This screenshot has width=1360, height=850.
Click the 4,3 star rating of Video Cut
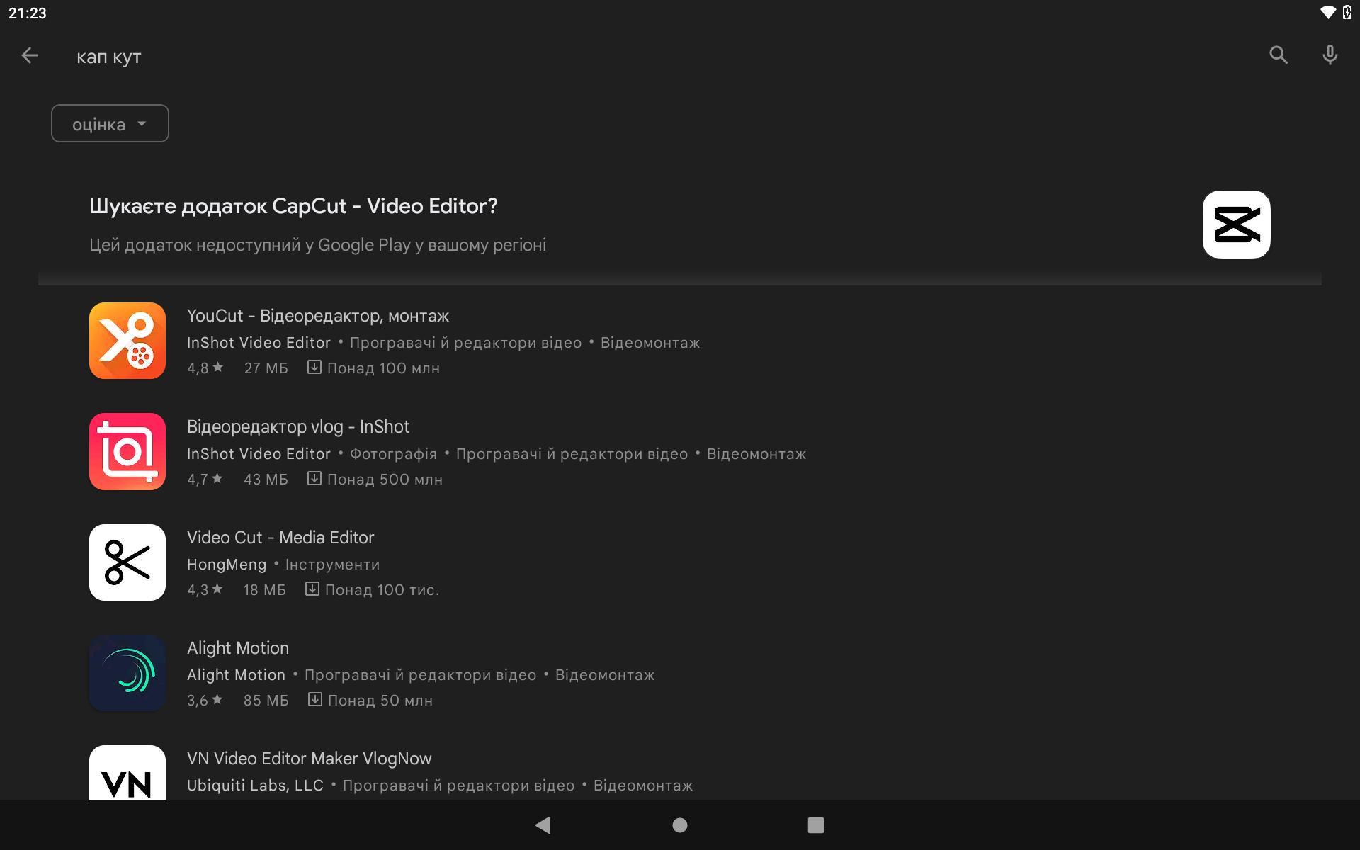205,590
